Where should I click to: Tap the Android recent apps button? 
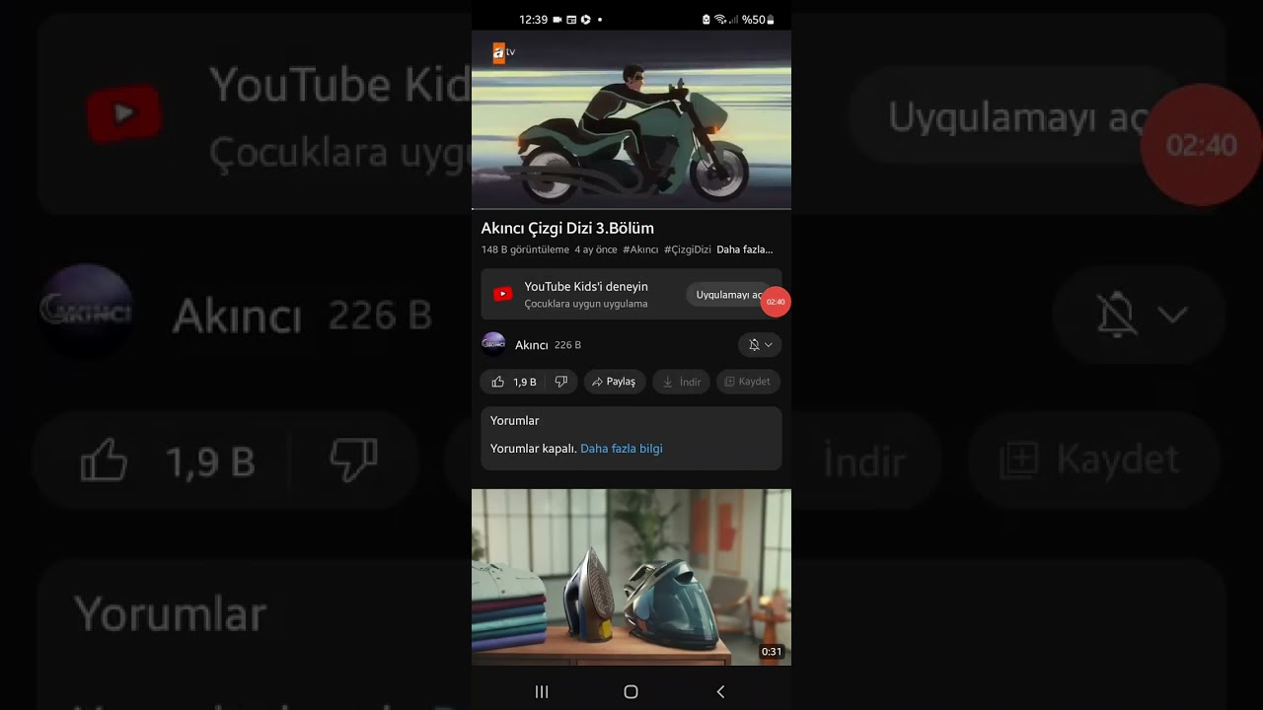(542, 691)
